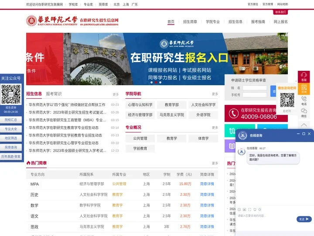Toggle the chat sound speaker icon
Viewport: 314px width, 236px height.
260,209
